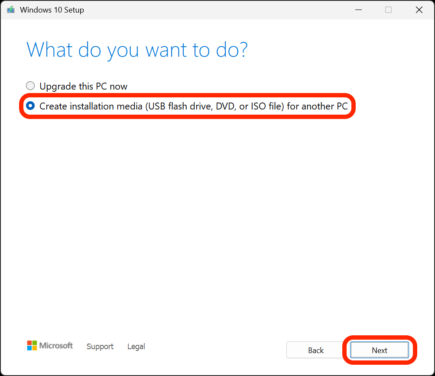The width and height of the screenshot is (435, 376).
Task: Click the yellow square in Microsoft logo
Action: tap(35, 348)
